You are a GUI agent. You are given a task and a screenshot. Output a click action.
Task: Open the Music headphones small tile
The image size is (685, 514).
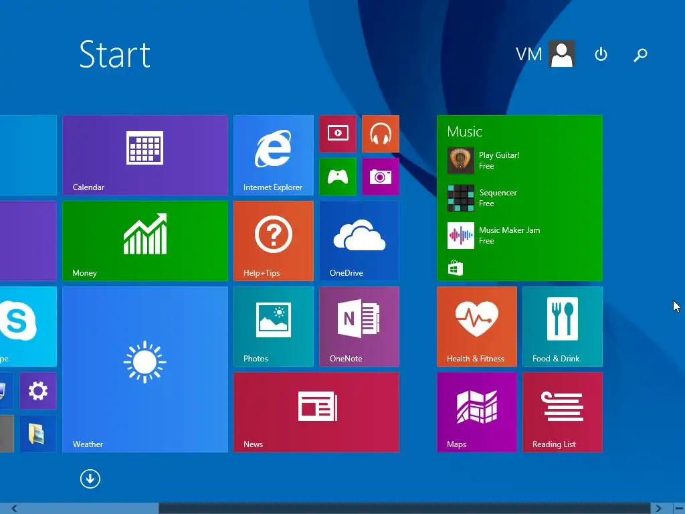pos(381,134)
